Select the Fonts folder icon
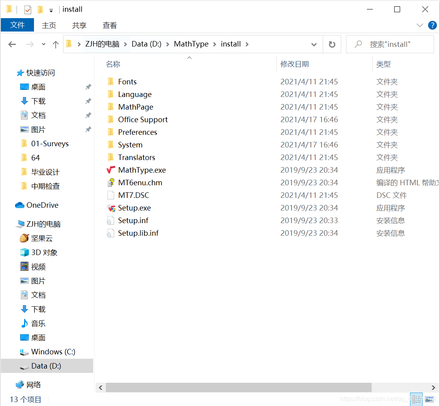440x406 pixels. [x=111, y=82]
